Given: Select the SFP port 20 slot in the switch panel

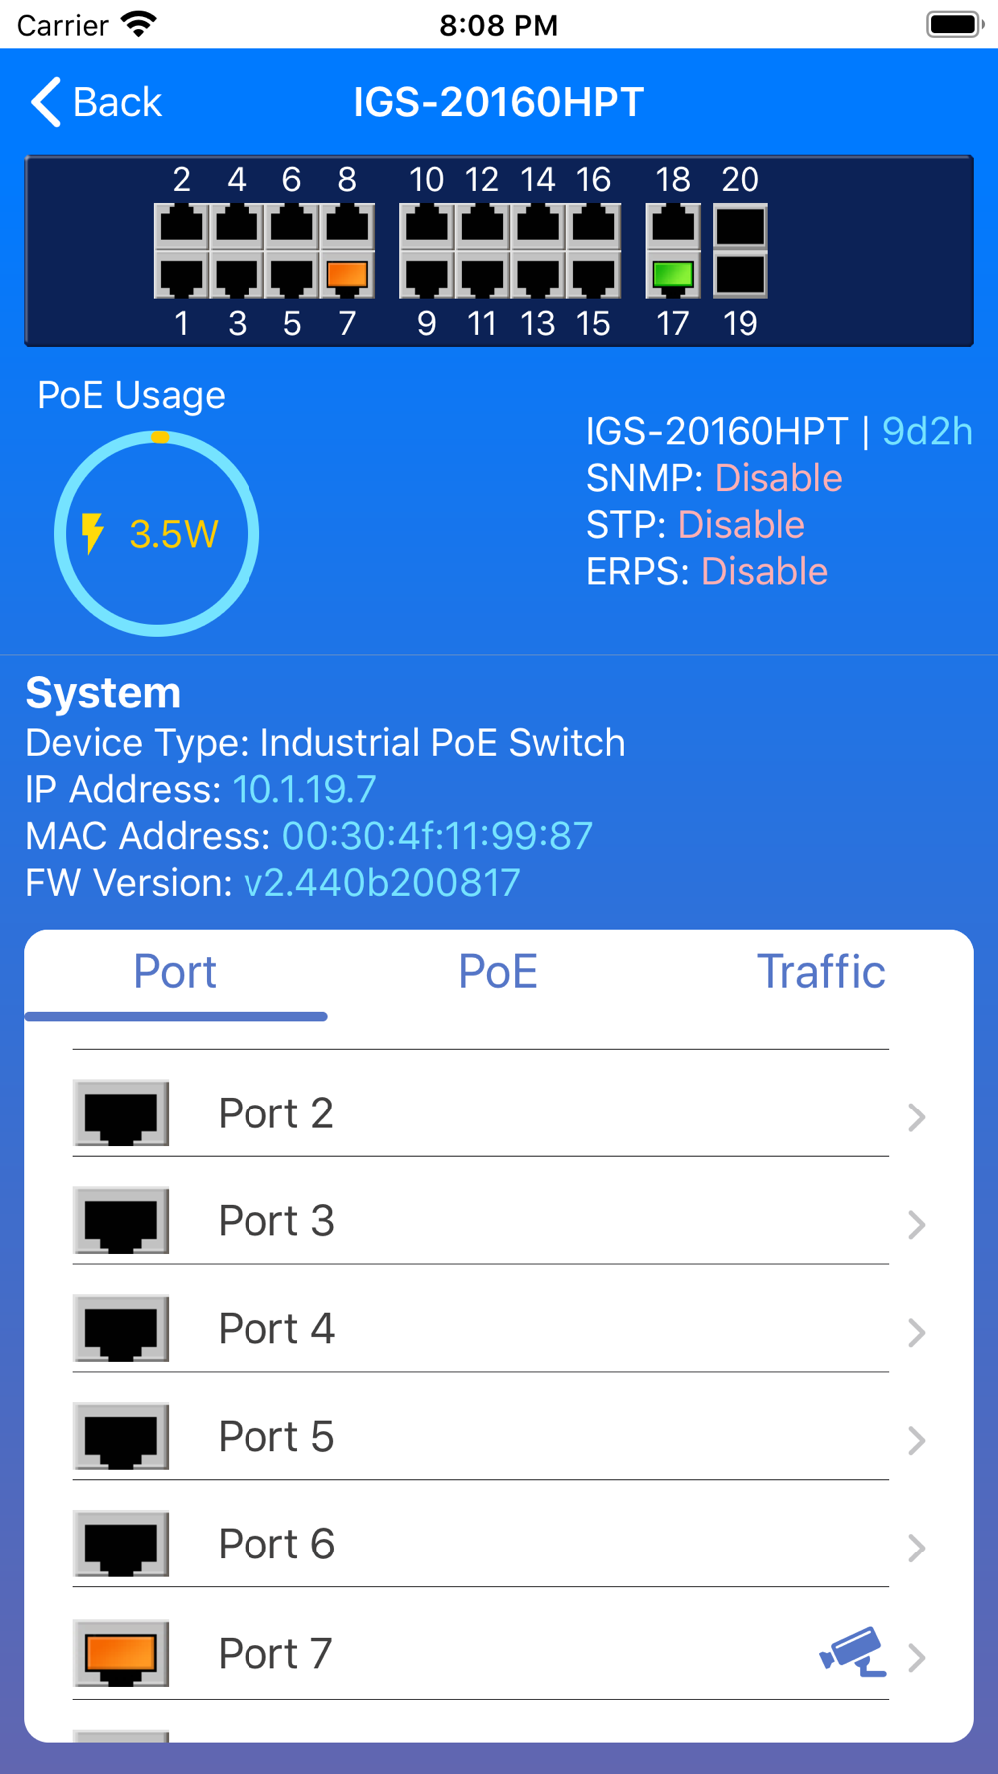Looking at the screenshot, I should tap(741, 227).
